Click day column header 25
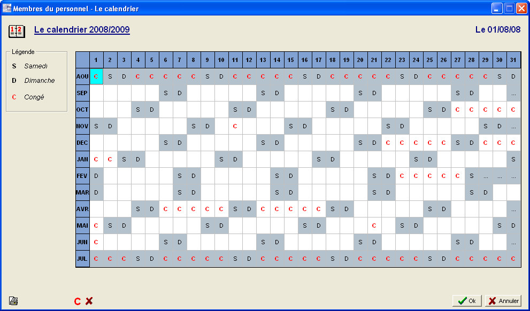 429,60
